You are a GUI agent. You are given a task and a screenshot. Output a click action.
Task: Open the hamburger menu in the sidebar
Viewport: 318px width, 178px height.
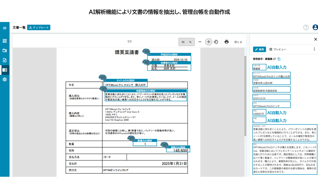[x=5, y=28]
